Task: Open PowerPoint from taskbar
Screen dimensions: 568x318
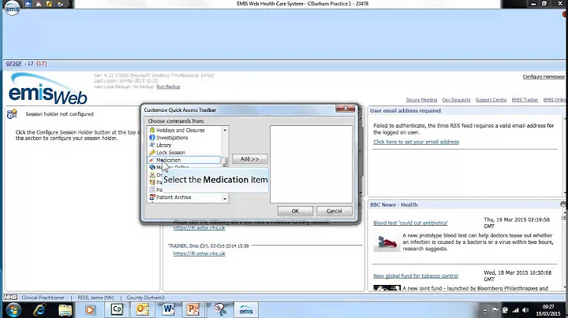Action: point(193,309)
